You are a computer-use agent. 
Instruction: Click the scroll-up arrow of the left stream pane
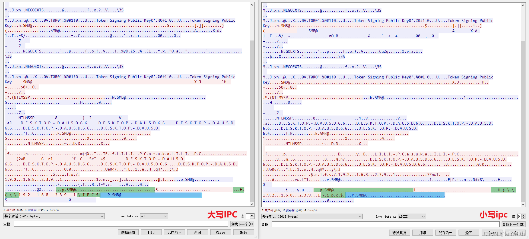[x=252, y=5]
